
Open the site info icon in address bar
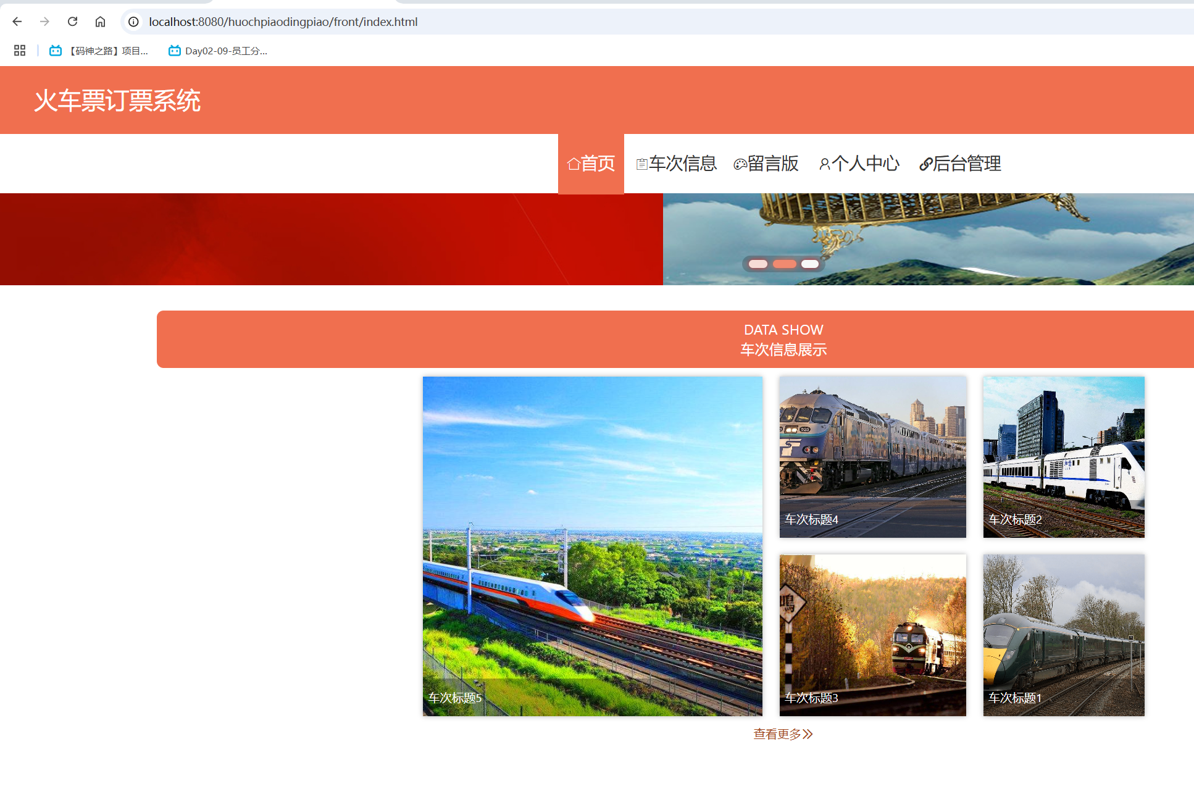pyautogui.click(x=133, y=22)
